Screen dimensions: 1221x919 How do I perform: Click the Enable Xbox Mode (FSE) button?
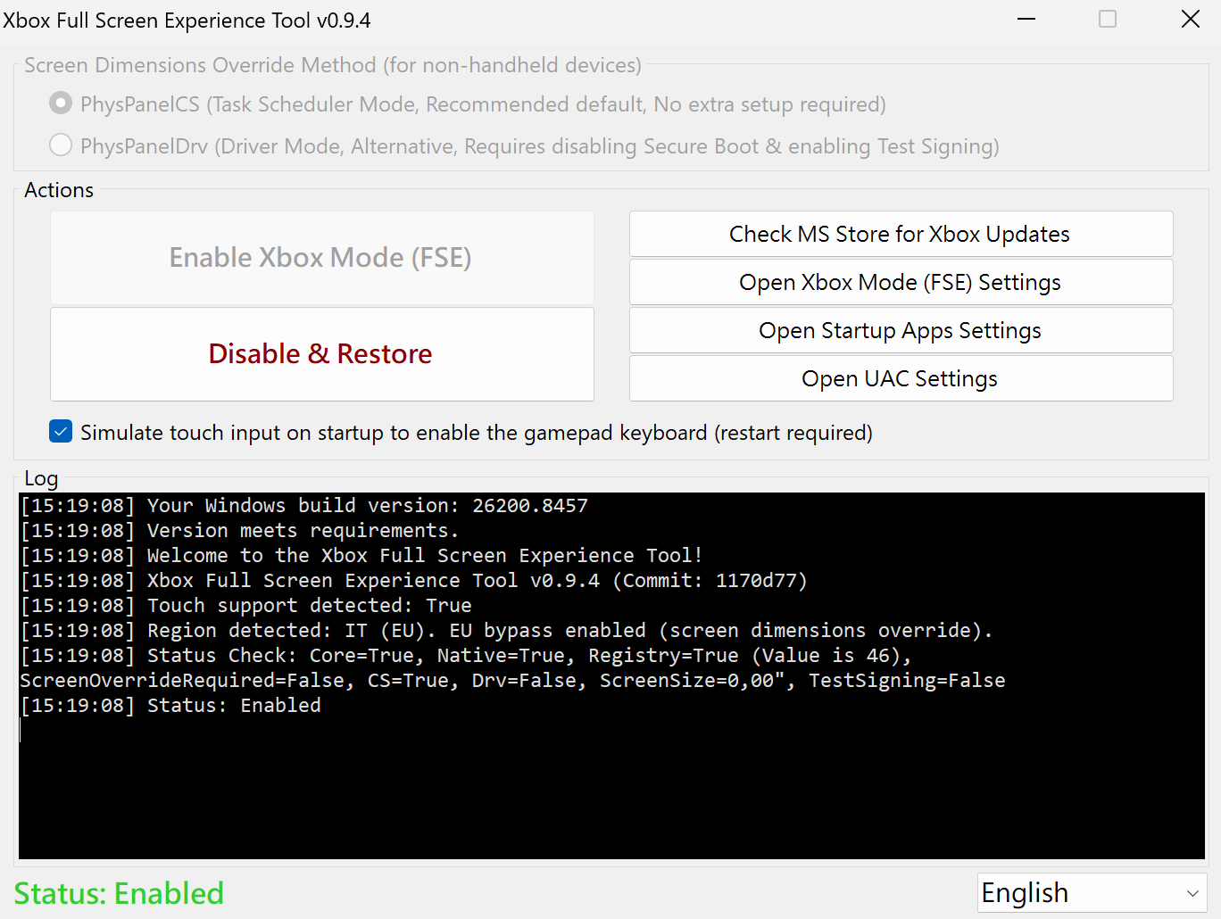point(321,258)
